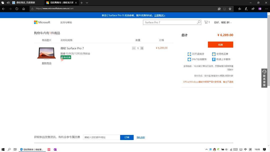Click the browser forward arrow
This screenshot has height=152, width=270.
10,9
